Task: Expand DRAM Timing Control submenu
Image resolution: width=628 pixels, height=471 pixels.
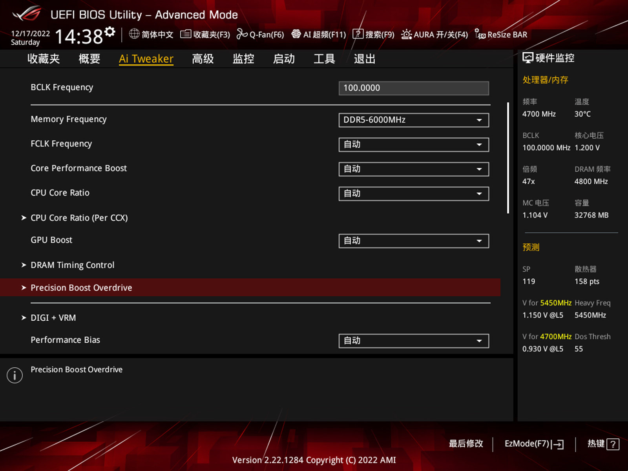Action: (73, 265)
